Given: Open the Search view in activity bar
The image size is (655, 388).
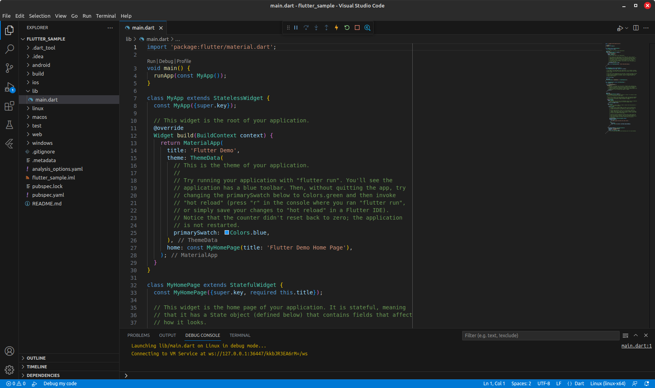Looking at the screenshot, I should pos(9,49).
